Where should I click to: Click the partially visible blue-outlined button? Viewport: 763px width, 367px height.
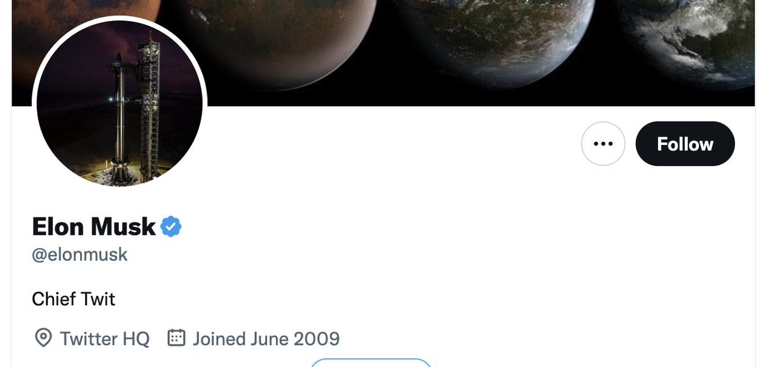pyautogui.click(x=371, y=363)
